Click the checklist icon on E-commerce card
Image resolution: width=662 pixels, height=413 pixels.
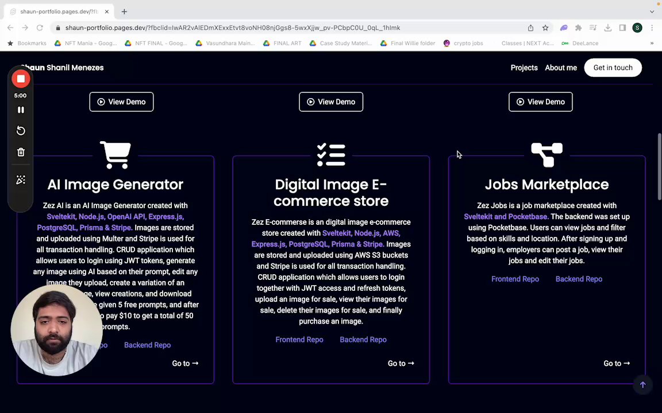331,155
